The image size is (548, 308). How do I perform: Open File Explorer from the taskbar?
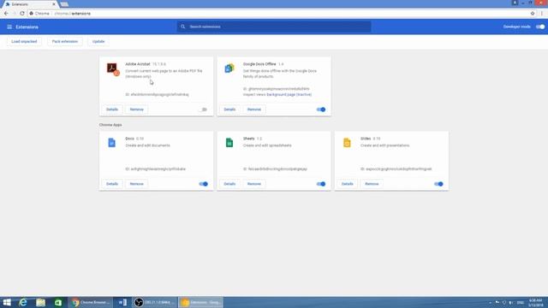click(x=40, y=302)
